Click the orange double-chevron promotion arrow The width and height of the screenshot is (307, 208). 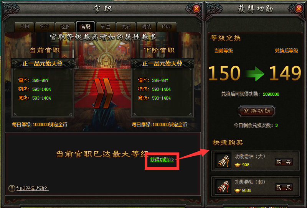point(103,93)
